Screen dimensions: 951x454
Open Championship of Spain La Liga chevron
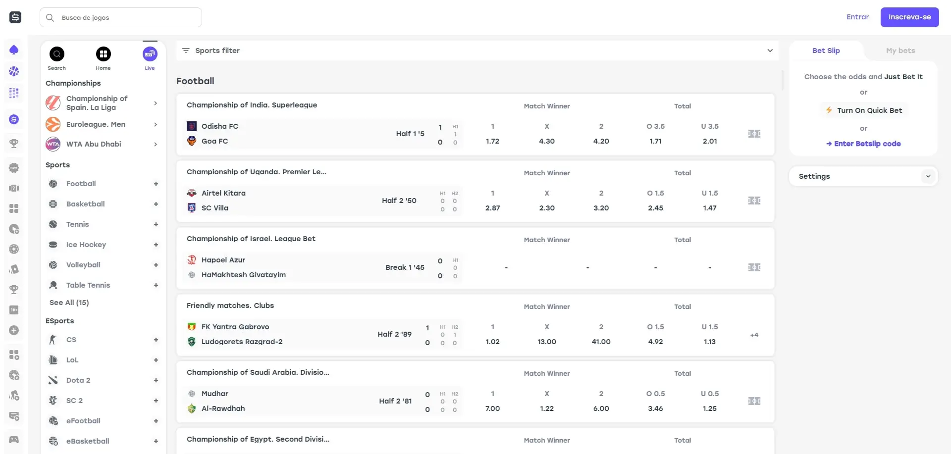(156, 103)
